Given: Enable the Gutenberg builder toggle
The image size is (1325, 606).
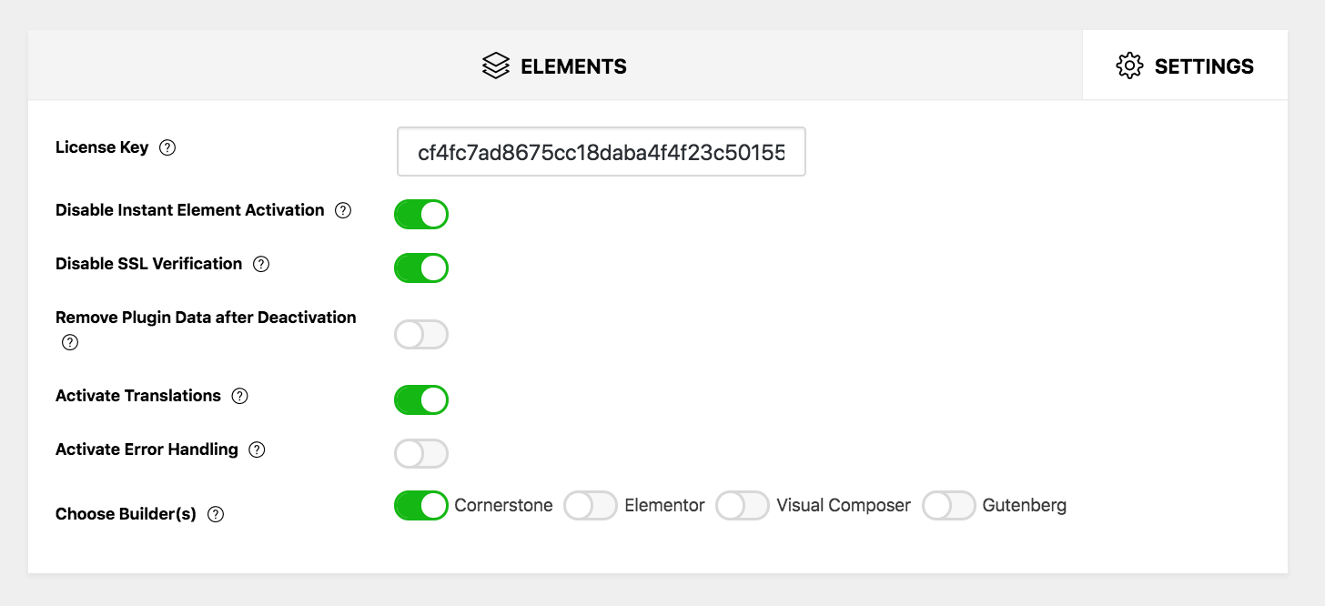Looking at the screenshot, I should (949, 505).
